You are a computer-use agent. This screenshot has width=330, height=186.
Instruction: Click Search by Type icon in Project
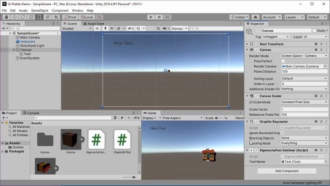(x=115, y=118)
